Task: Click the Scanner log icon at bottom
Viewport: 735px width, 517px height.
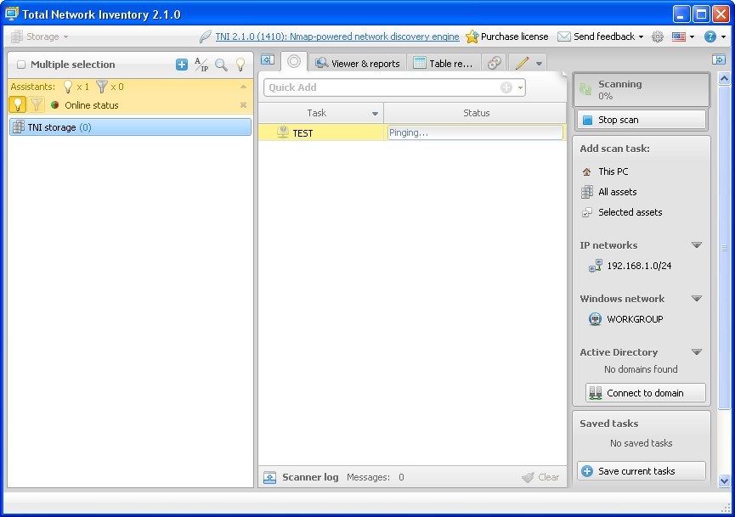Action: [x=269, y=477]
